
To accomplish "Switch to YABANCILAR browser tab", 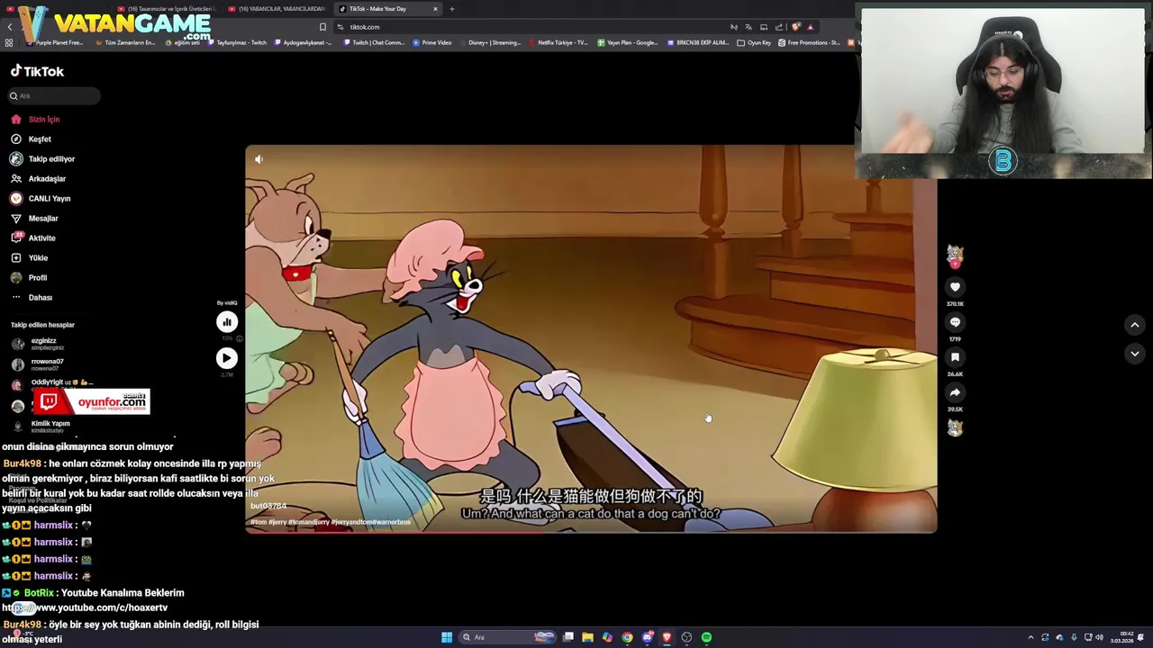I will [x=277, y=9].
